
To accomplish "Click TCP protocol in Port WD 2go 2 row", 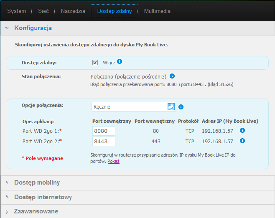I will click(190, 142).
